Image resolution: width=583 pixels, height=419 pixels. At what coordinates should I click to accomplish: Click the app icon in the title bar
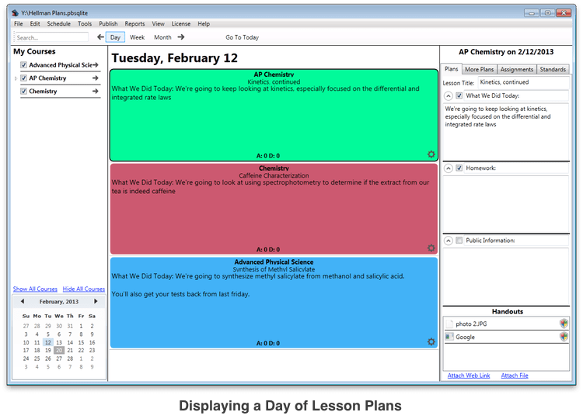point(15,13)
